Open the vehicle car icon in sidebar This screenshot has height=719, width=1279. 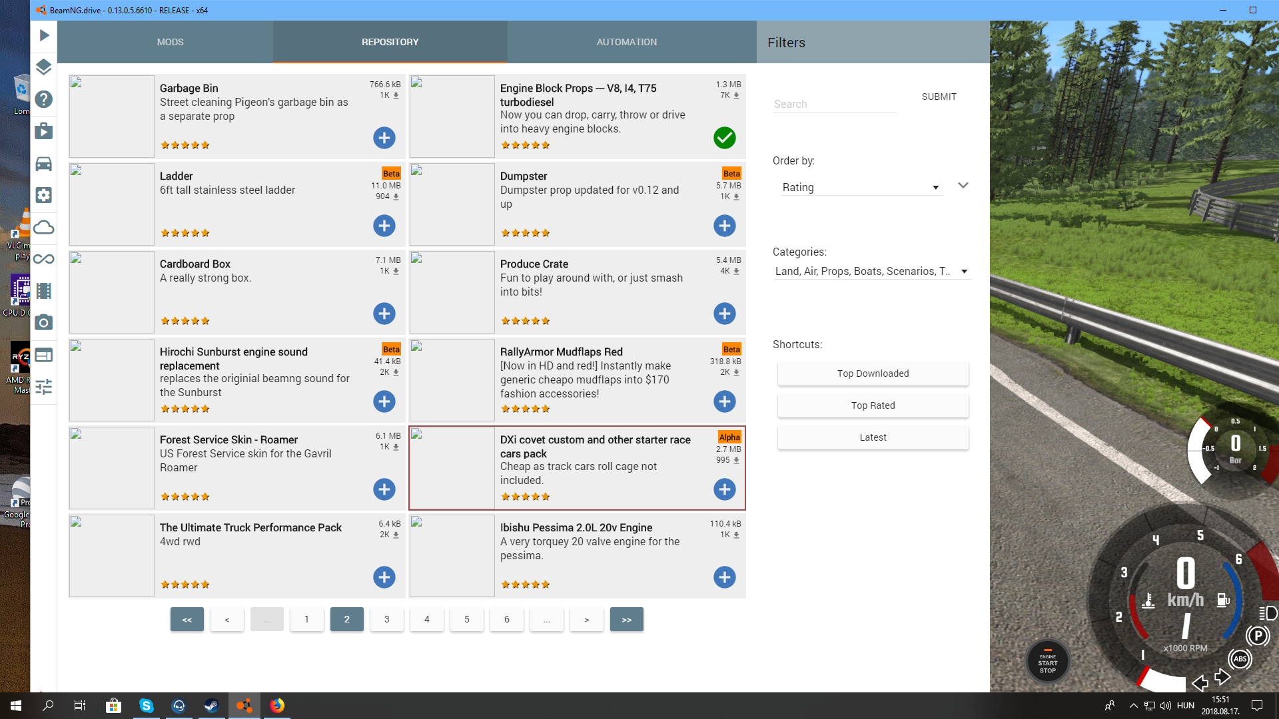point(44,164)
